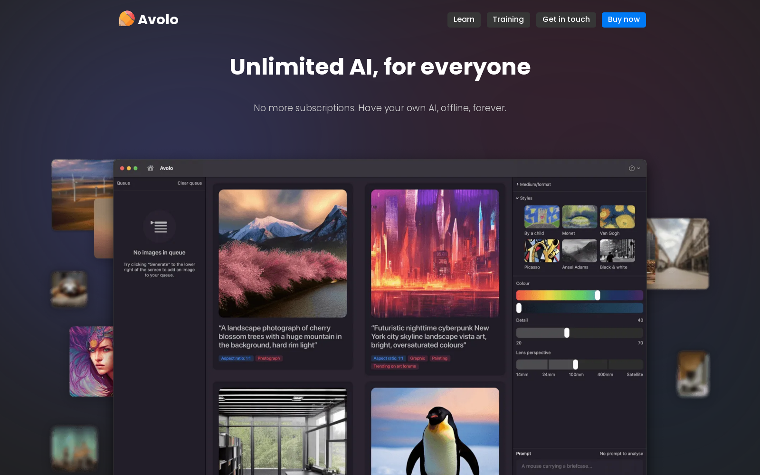
Task: Select the Van Gogh style thumbnail
Action: click(x=617, y=217)
